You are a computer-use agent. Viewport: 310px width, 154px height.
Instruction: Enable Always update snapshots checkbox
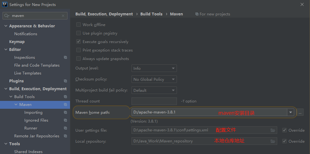pos(79,58)
